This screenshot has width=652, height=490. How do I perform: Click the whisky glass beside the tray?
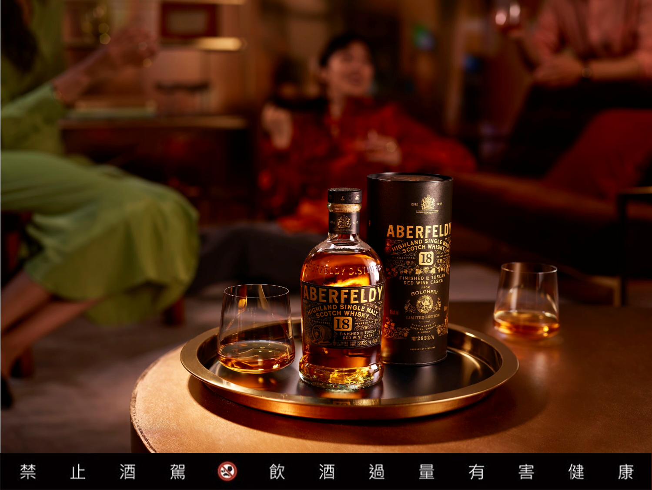tap(527, 301)
